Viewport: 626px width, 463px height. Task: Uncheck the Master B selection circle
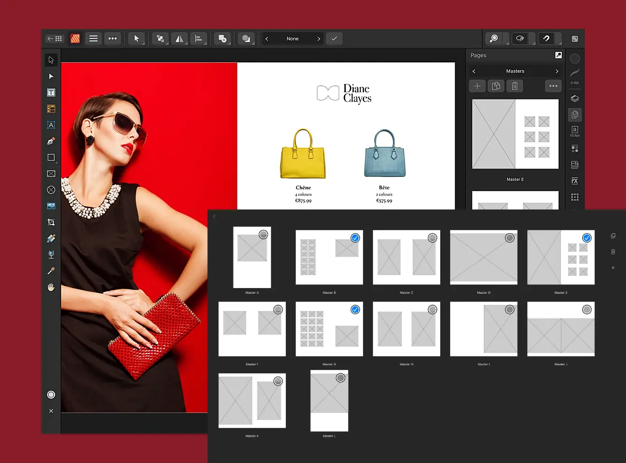(355, 238)
